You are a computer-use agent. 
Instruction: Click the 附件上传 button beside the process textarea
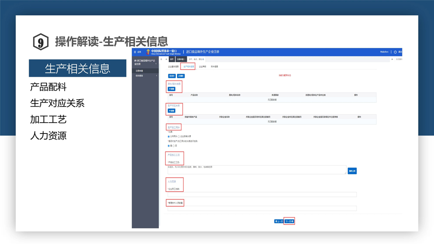(352, 171)
